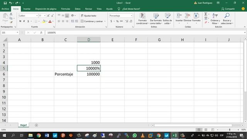Open Estilos de celda gallery

click(167, 19)
